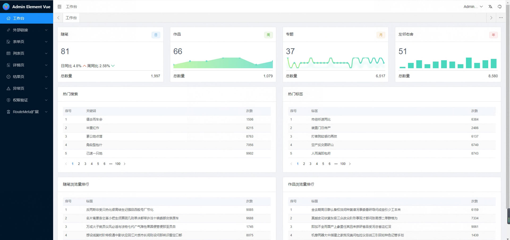The width and height of the screenshot is (510, 240).
Task: Go to page 6 in 热门标签
Action: coord(329,164)
